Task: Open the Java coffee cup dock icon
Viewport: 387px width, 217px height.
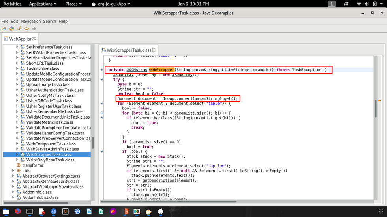Action: tap(148, 211)
